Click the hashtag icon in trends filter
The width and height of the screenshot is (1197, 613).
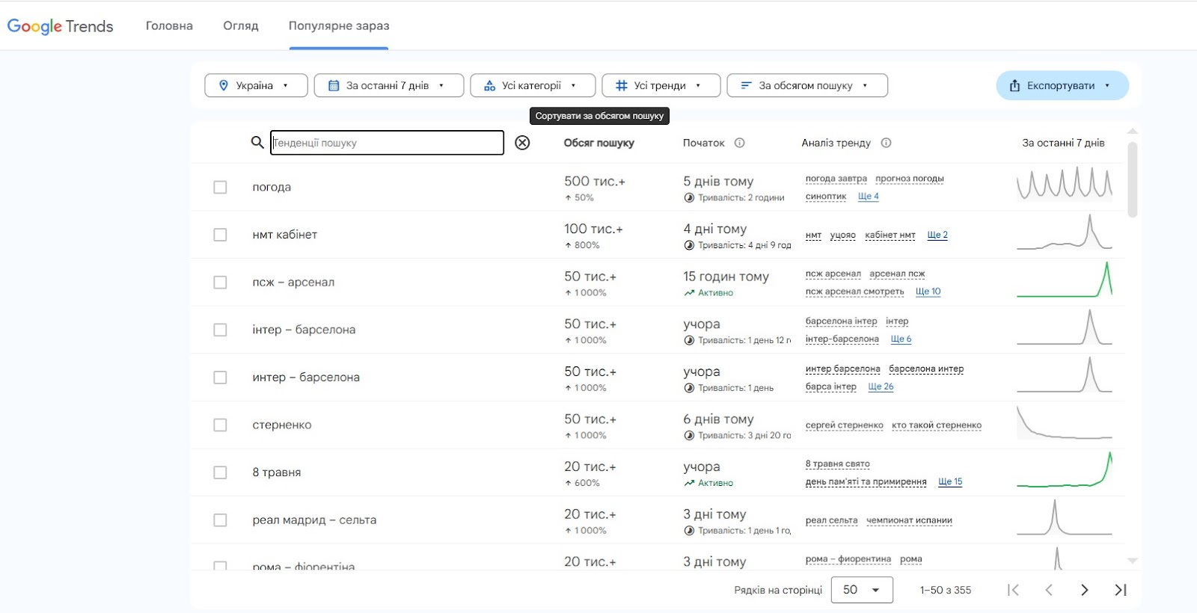pos(621,85)
